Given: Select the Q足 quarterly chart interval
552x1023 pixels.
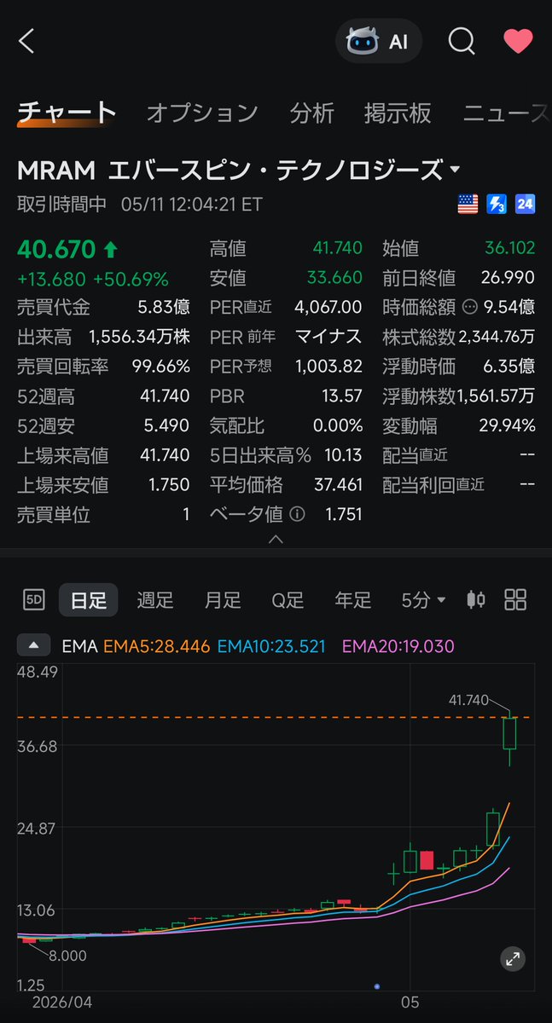Looking at the screenshot, I should [x=288, y=600].
